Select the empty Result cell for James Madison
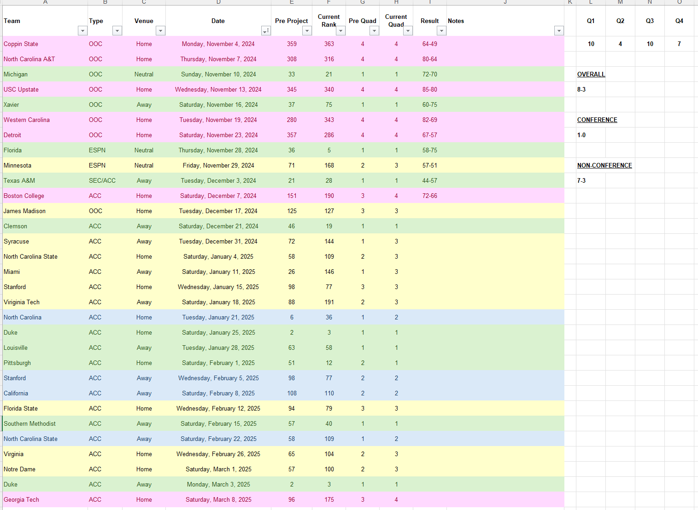This screenshot has width=698, height=510. coord(429,211)
